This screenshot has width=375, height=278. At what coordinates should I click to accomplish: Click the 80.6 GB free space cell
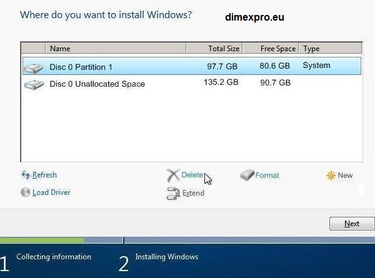pos(275,66)
